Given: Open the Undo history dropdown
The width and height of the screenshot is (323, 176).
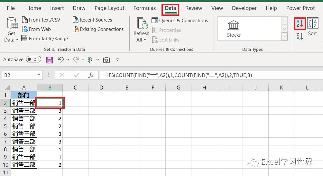Looking at the screenshot, I should point(68,60).
